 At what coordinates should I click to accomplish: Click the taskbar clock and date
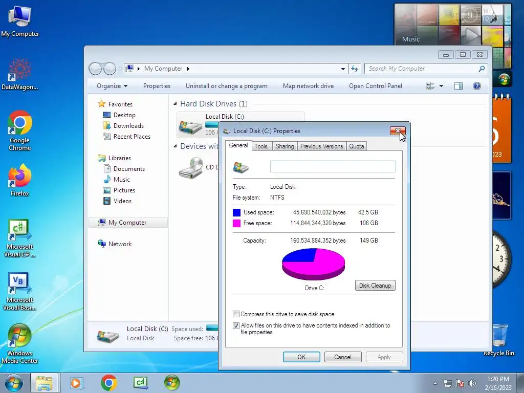coord(498,383)
